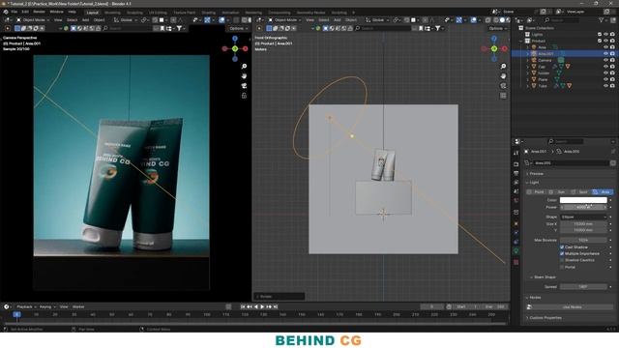This screenshot has width=619, height=348.
Task: Disable Area.001 in renders camera icon
Action: [x=612, y=54]
